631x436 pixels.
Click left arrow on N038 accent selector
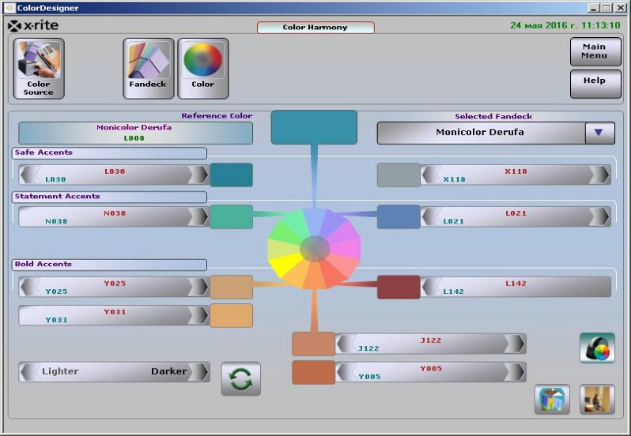(29, 216)
